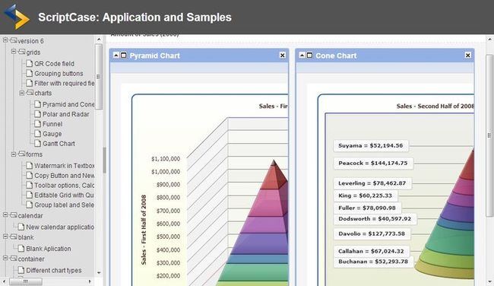Viewport: 494px width, 286px height.
Task: Open the Blank Aplication sample
Action: click(x=49, y=249)
